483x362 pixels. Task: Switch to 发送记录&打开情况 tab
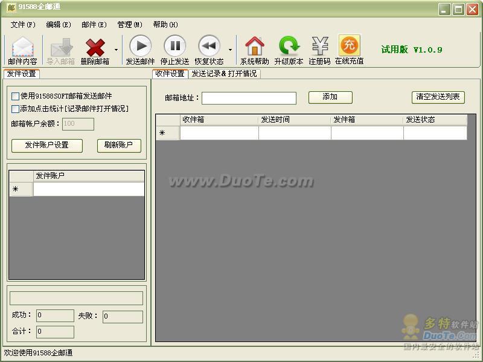(224, 74)
